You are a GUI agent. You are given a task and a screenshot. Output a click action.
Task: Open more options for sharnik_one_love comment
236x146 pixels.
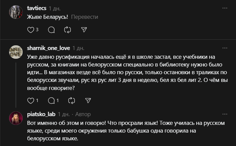click(x=225, y=48)
